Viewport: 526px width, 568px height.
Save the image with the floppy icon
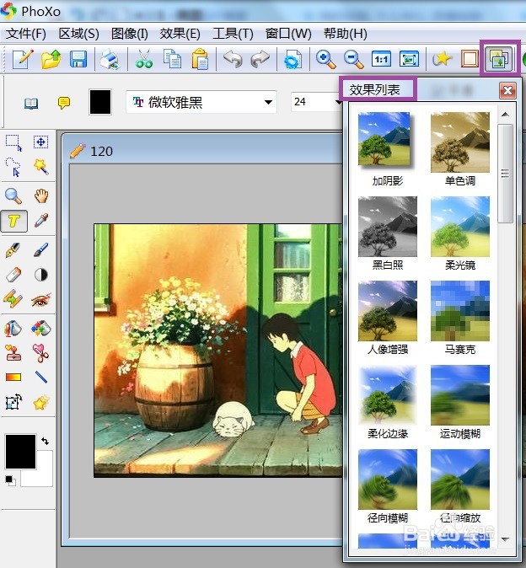point(78,59)
